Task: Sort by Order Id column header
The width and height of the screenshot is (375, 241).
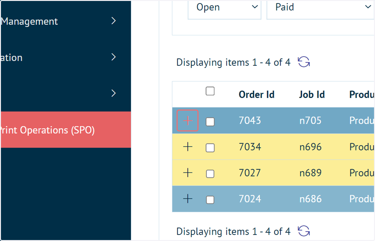Action: (257, 95)
